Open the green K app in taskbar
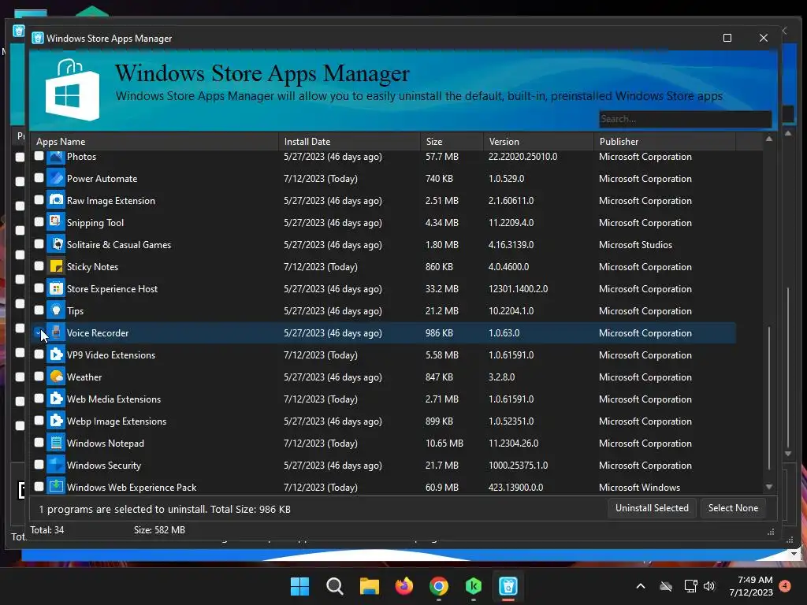807x605 pixels. coord(474,586)
